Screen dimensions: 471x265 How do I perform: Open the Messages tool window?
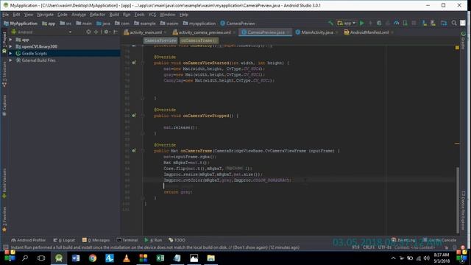[x=96, y=240]
